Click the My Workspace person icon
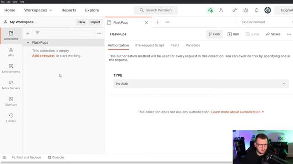The image size is (293, 164). coord(5,22)
